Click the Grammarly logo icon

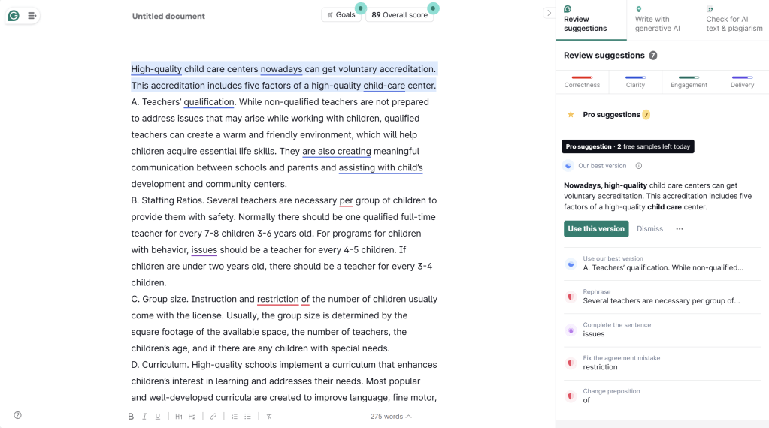14,15
